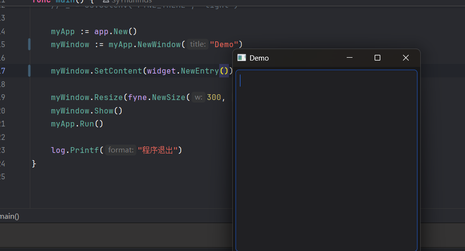Close the Demo window

[x=405, y=58]
